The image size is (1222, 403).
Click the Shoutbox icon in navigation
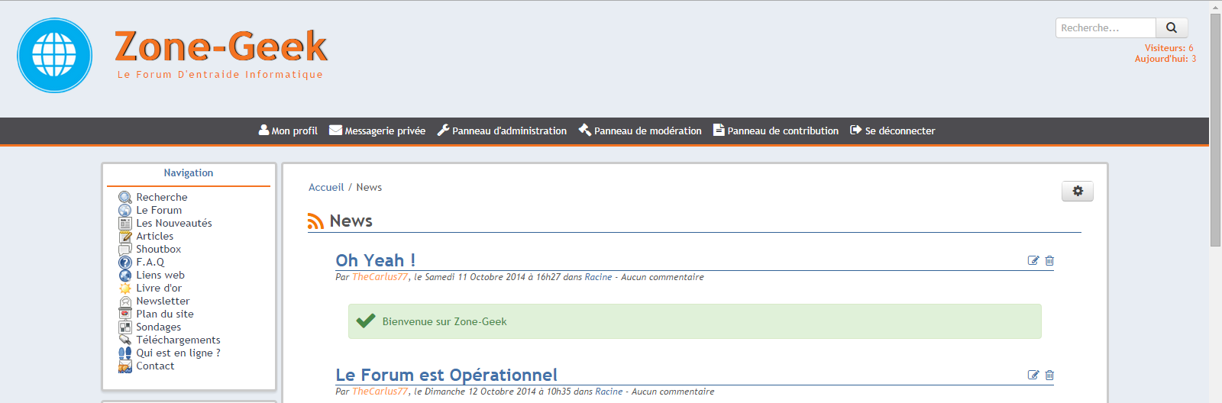125,250
